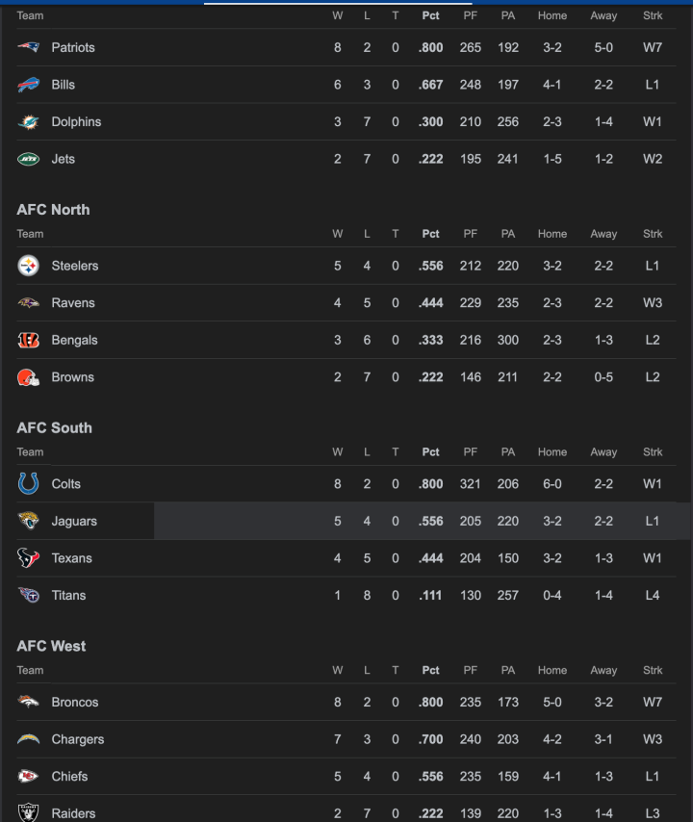Click the AFC North division heading
The image size is (693, 822).
[x=53, y=210]
